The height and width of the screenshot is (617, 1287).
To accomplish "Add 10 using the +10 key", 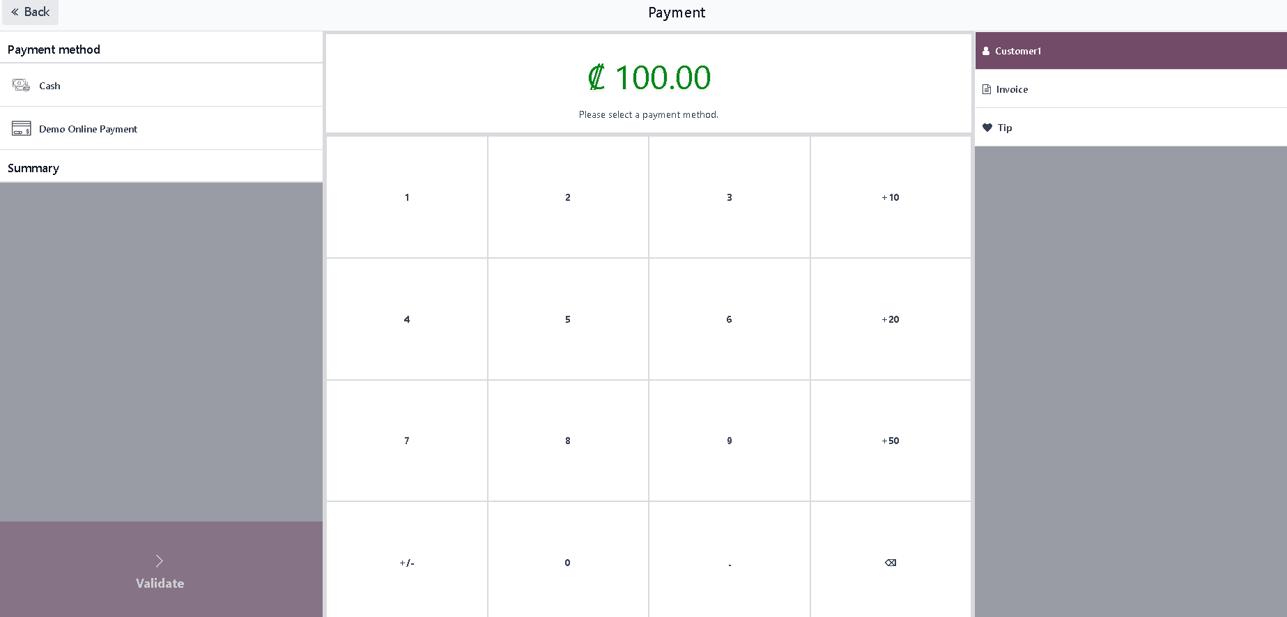I will coord(891,197).
